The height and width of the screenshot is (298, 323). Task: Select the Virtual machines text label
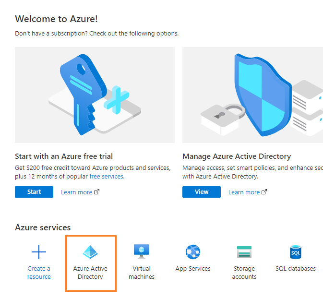click(x=142, y=273)
